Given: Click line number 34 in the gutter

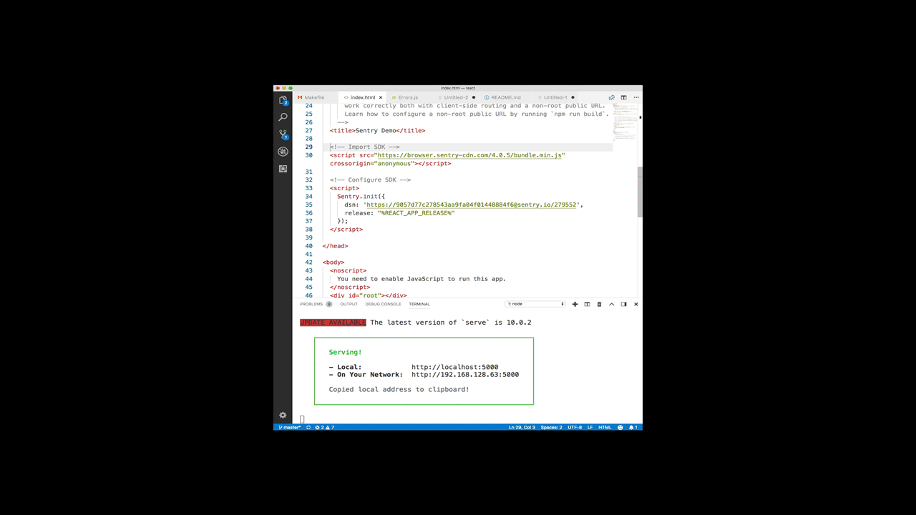Looking at the screenshot, I should (308, 197).
